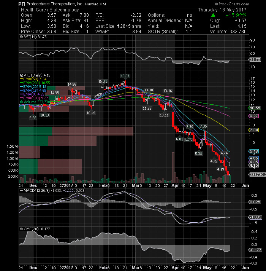Click the Volume 333,730 value in the quote header

pyautogui.click(x=238, y=32)
